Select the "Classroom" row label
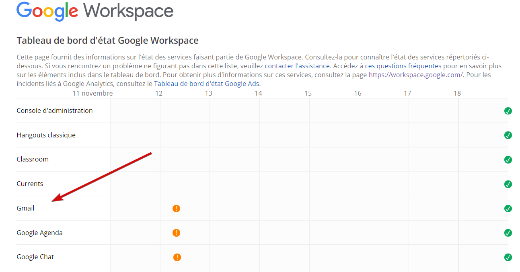This screenshot has height=272, width=520. tap(33, 159)
